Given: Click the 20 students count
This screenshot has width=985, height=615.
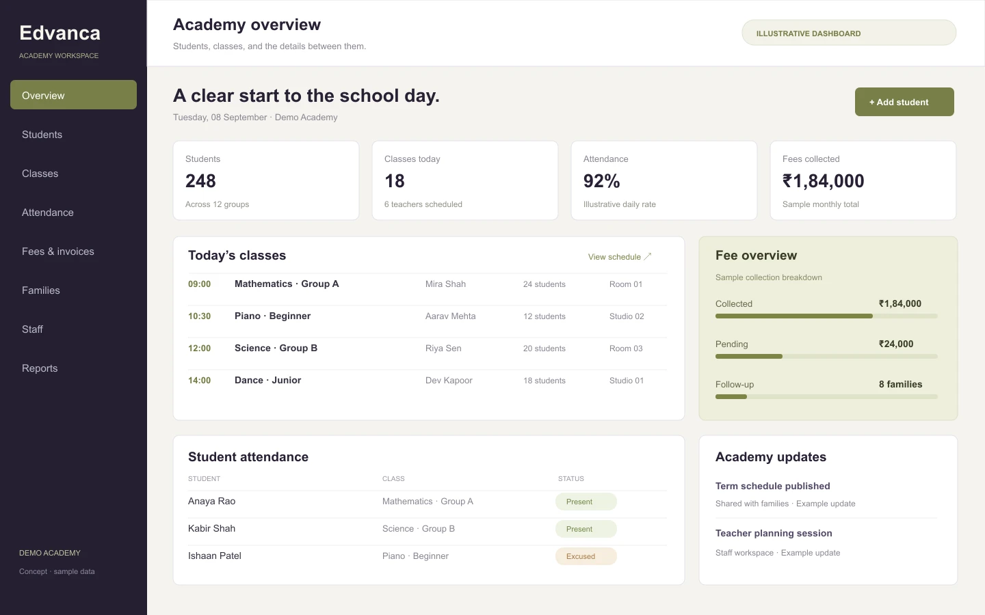Looking at the screenshot, I should point(544,348).
